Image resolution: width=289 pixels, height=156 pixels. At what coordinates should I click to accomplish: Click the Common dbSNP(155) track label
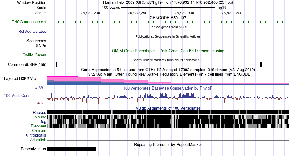tap(27, 65)
